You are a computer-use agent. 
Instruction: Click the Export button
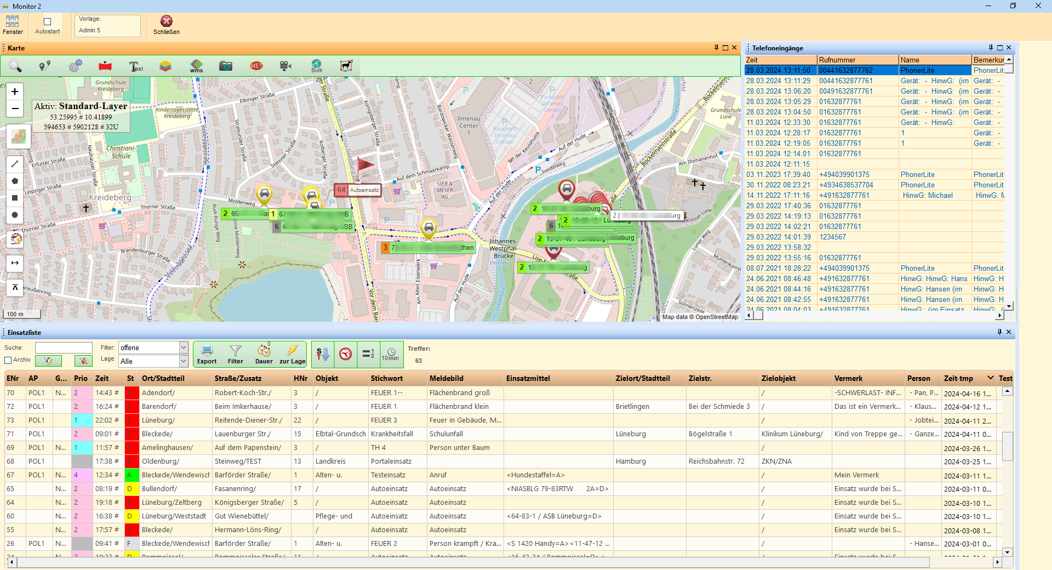tap(207, 354)
